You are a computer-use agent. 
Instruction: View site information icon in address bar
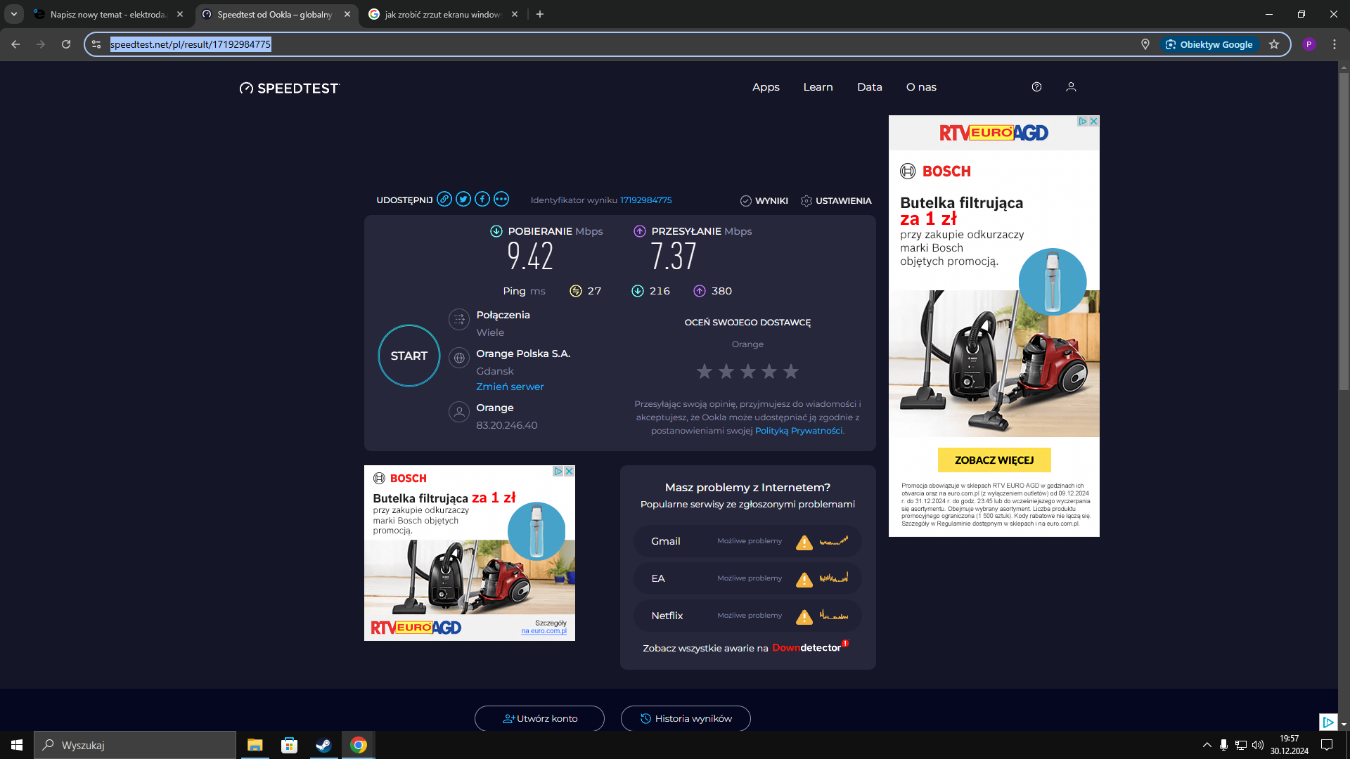click(96, 44)
